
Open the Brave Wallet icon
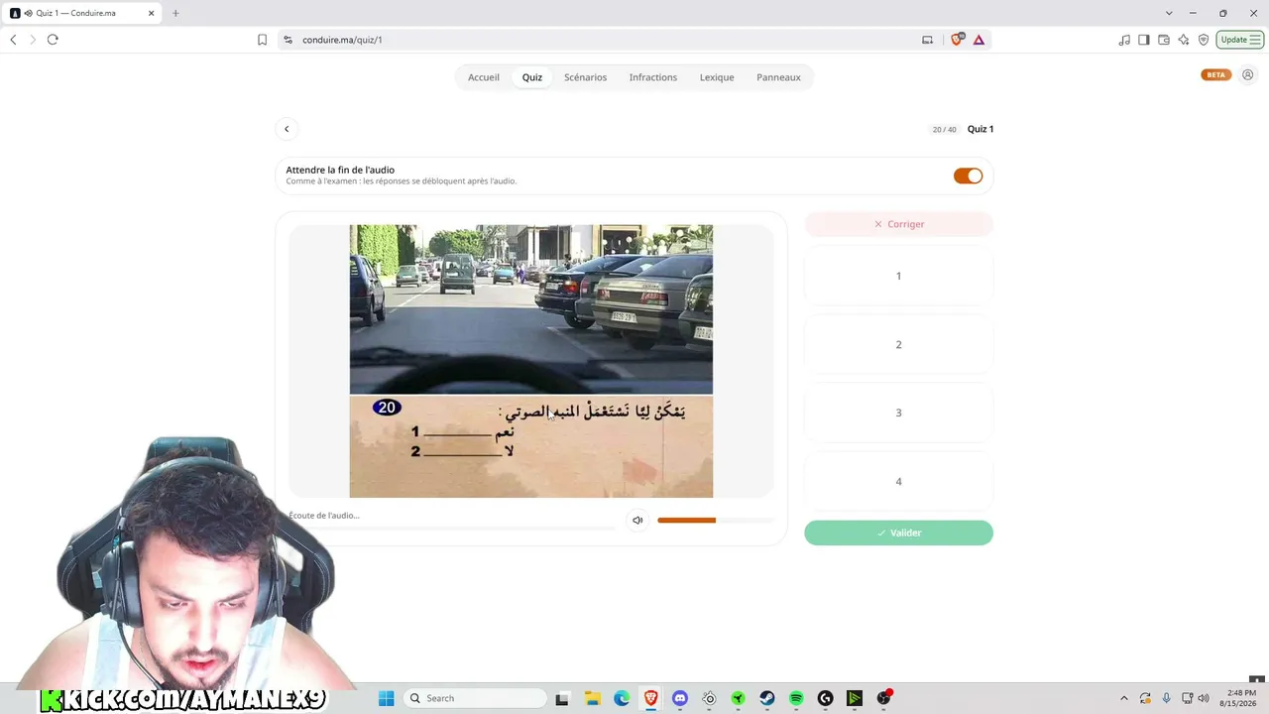[1164, 40]
